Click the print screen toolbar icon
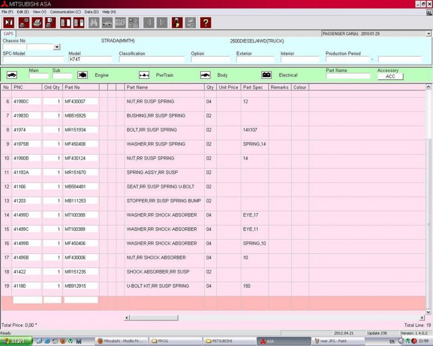 click(24, 22)
